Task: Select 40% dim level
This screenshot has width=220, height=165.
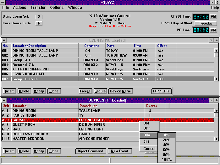Action: (x=167, y=145)
